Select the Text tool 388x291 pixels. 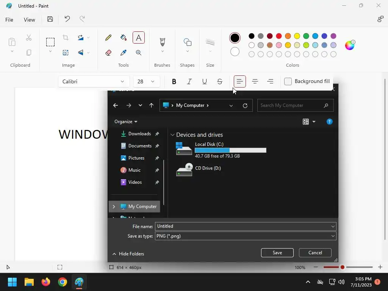(139, 38)
